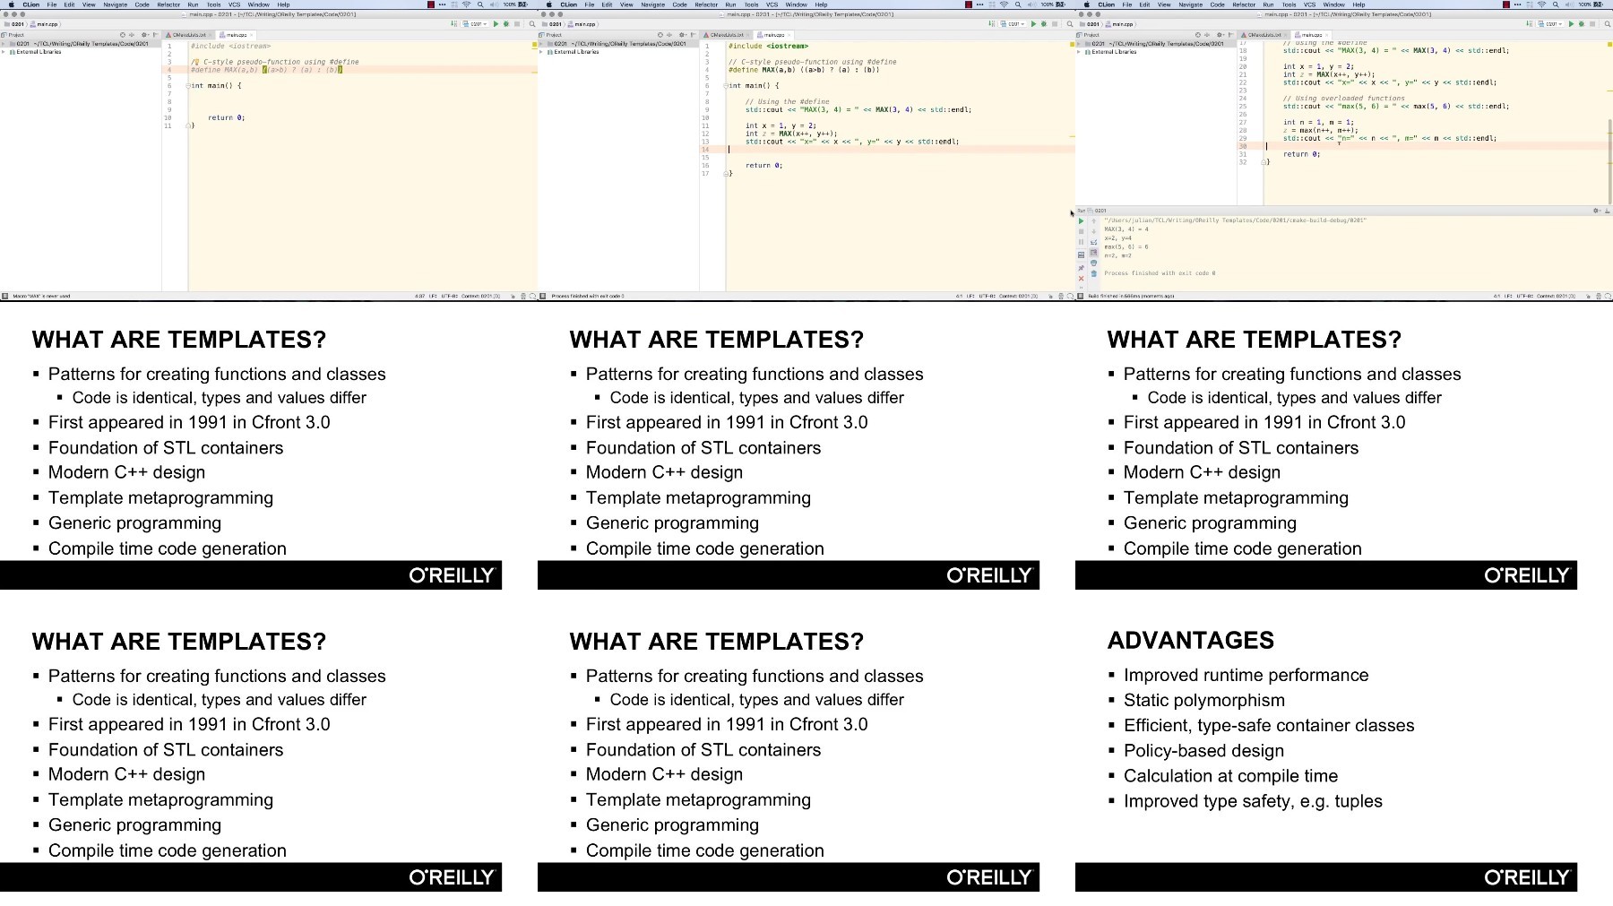Open 0201 run configuration dropdown, right CLion frame
The height and width of the screenshot is (906, 1613).
[x=1550, y=24]
